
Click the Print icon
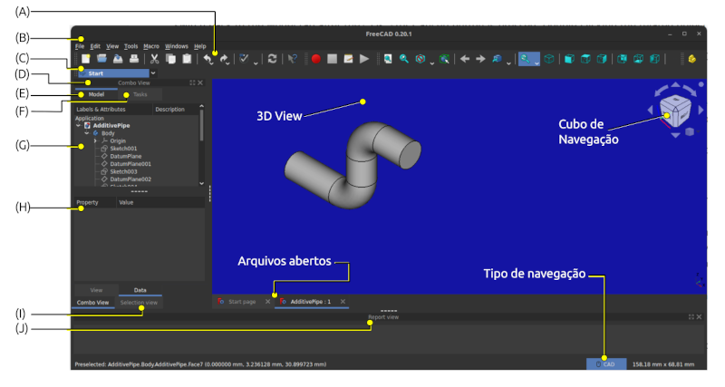pos(134,59)
